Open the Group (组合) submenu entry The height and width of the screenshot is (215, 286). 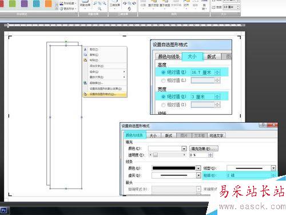pos(105,72)
